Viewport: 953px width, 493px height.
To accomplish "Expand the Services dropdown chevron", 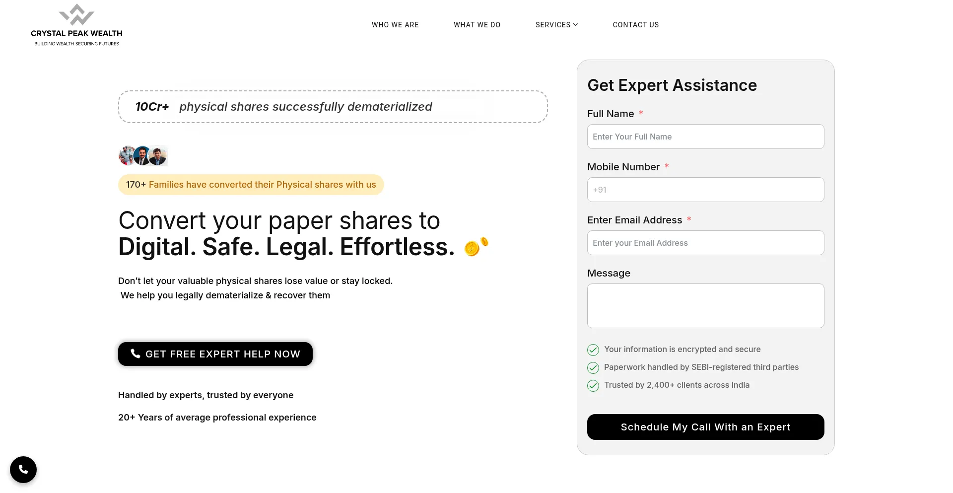I will [x=576, y=24].
